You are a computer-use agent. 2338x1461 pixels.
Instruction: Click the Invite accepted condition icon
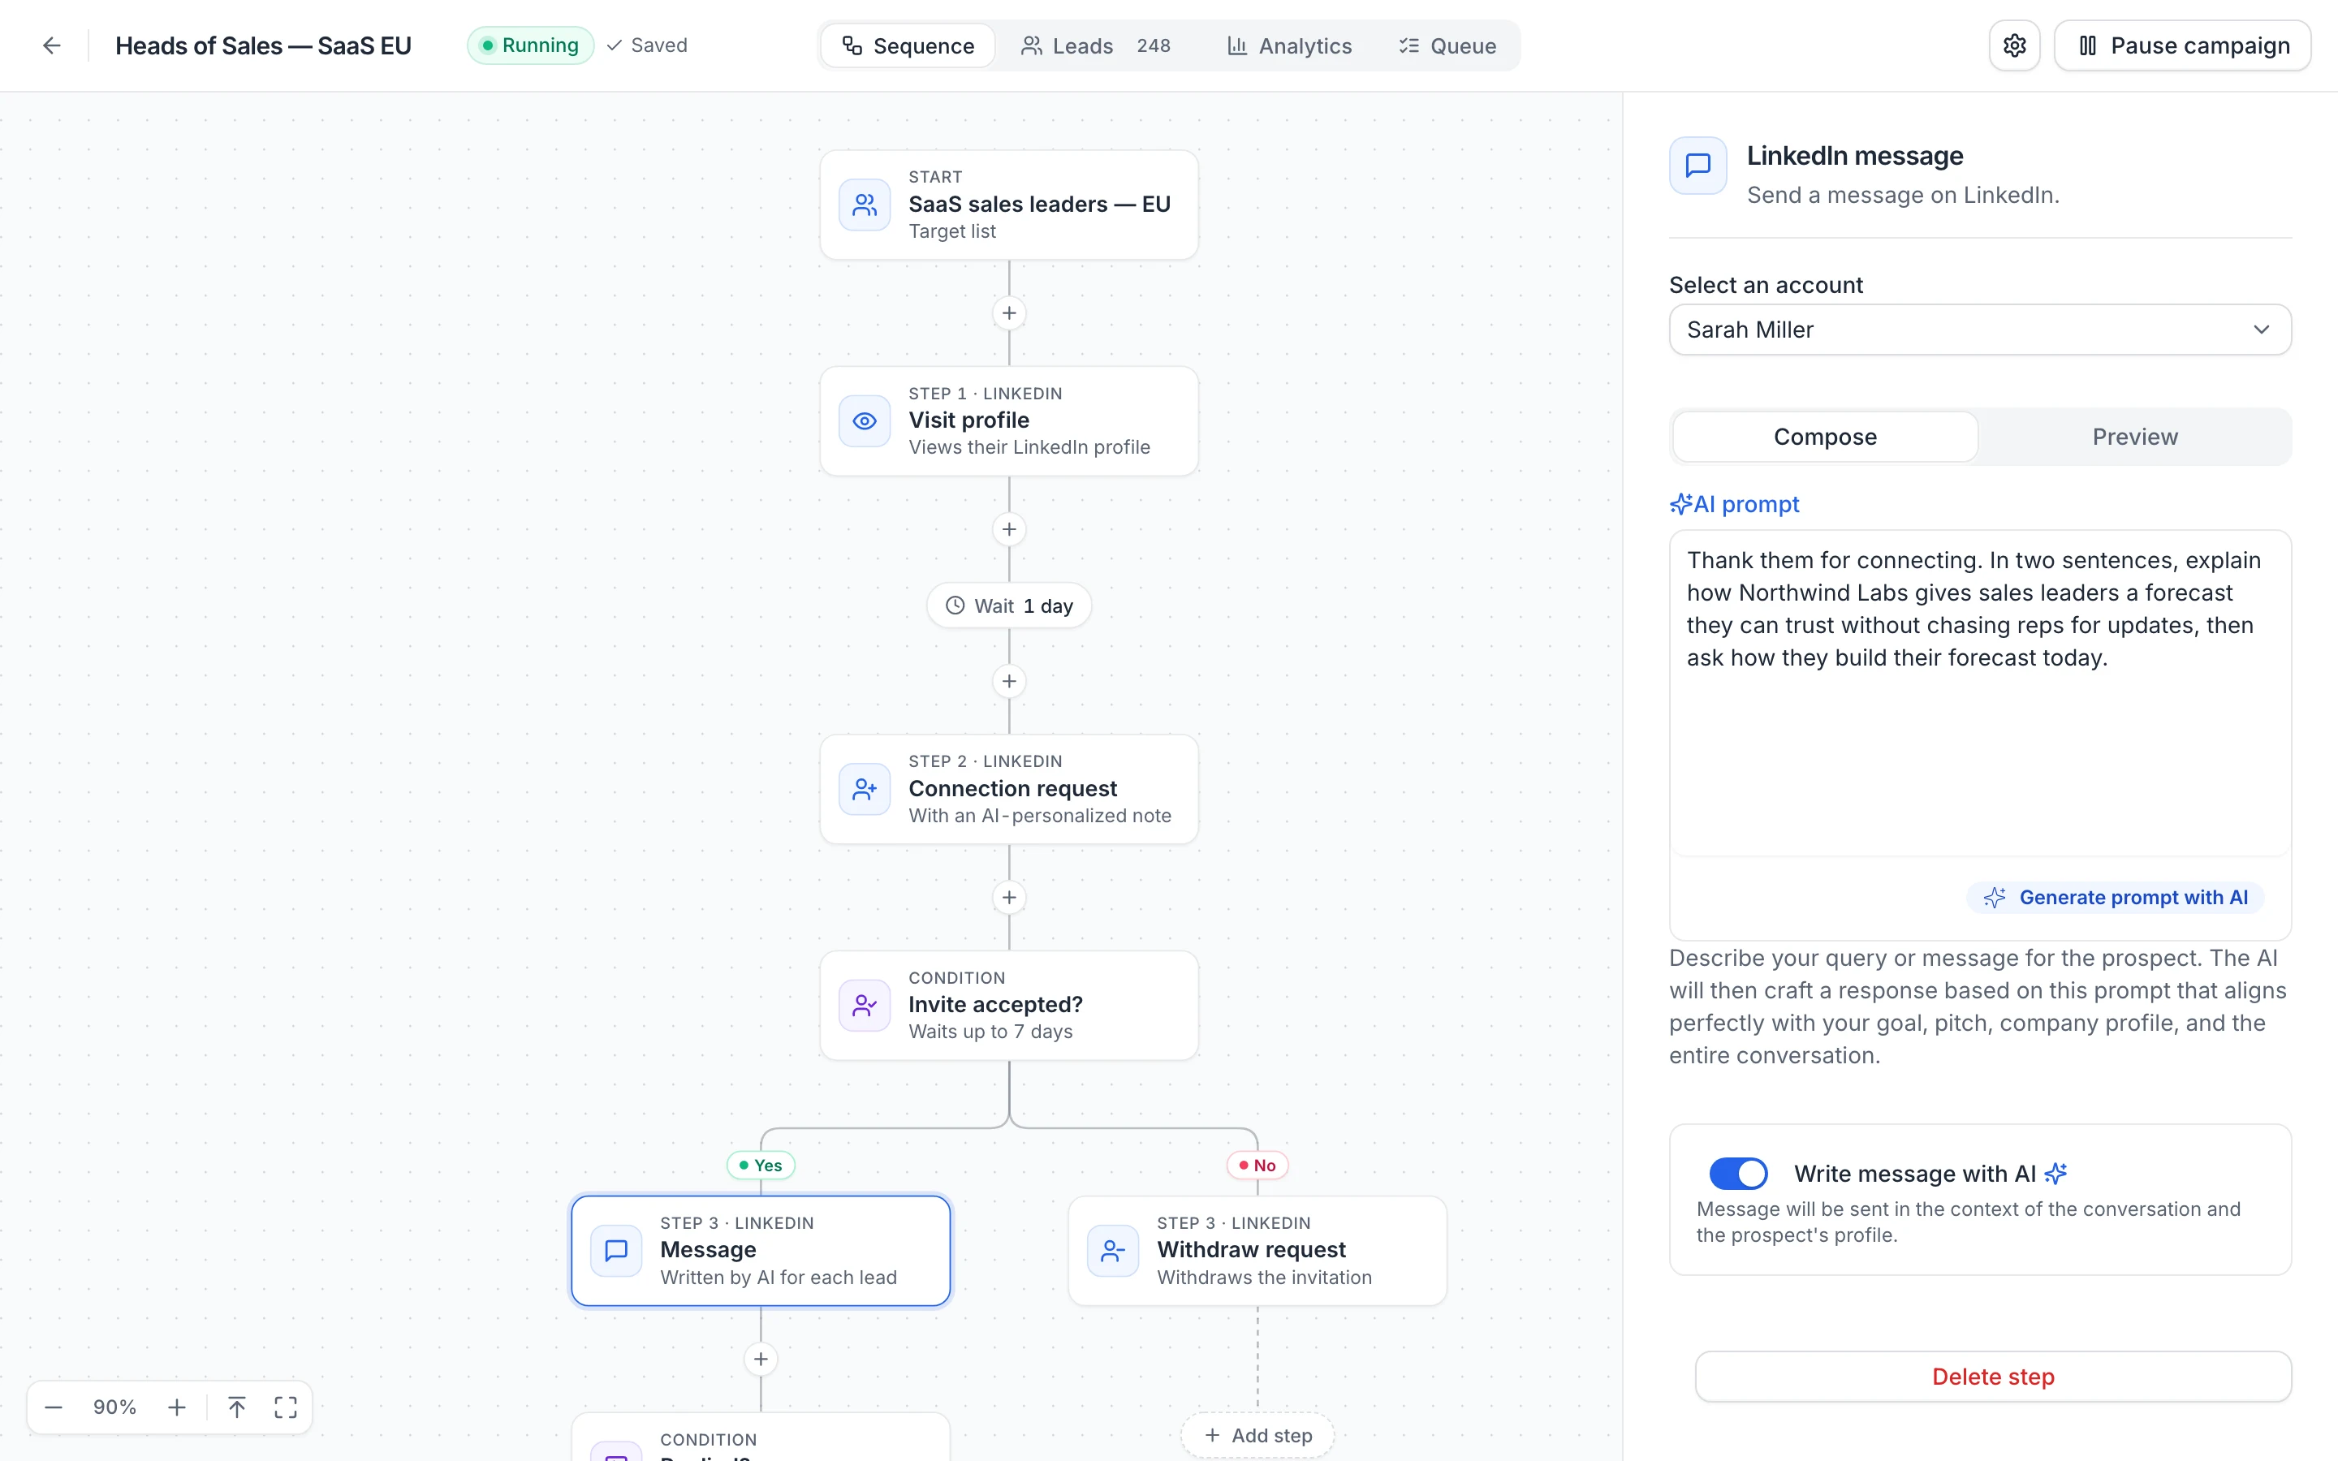click(x=865, y=1006)
